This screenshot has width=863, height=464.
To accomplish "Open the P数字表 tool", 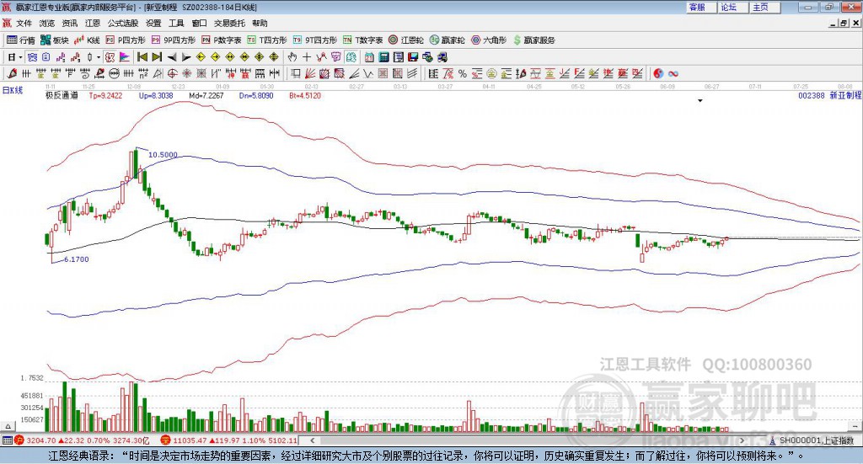I will pyautogui.click(x=222, y=40).
